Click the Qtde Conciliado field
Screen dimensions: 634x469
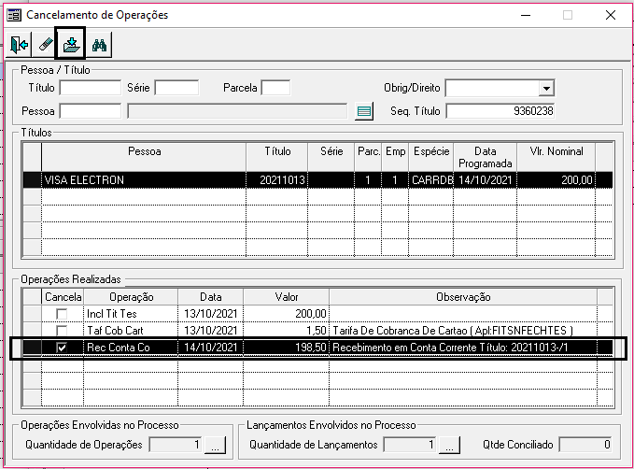coord(585,445)
